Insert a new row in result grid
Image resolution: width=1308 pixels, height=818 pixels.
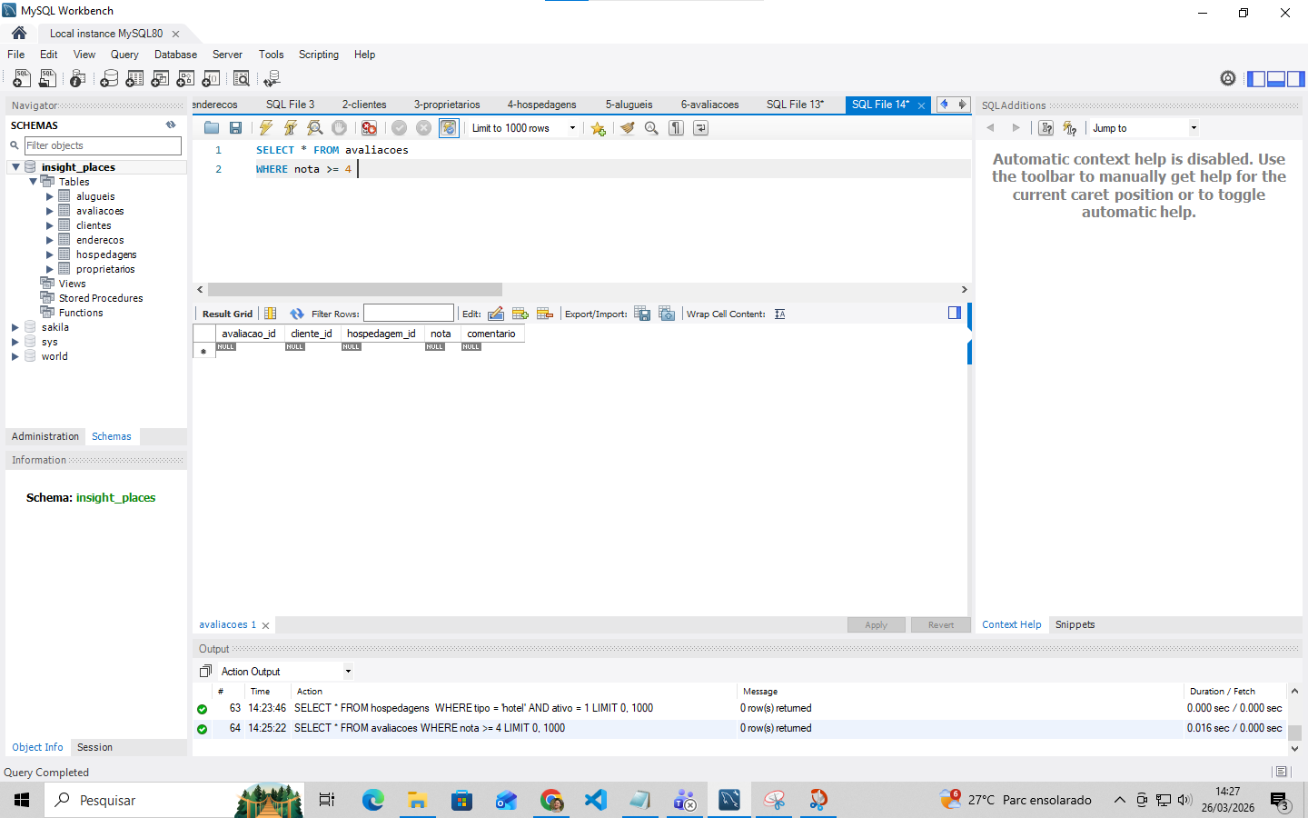(x=520, y=314)
